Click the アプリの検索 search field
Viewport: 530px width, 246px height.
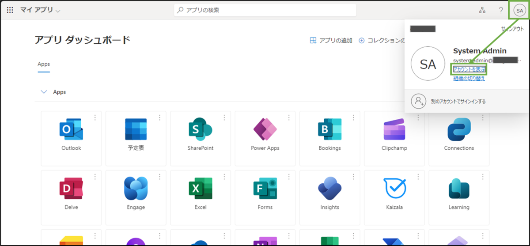point(265,10)
